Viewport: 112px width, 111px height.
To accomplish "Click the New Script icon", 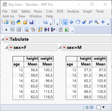I will pyautogui.click(x=13, y=22).
